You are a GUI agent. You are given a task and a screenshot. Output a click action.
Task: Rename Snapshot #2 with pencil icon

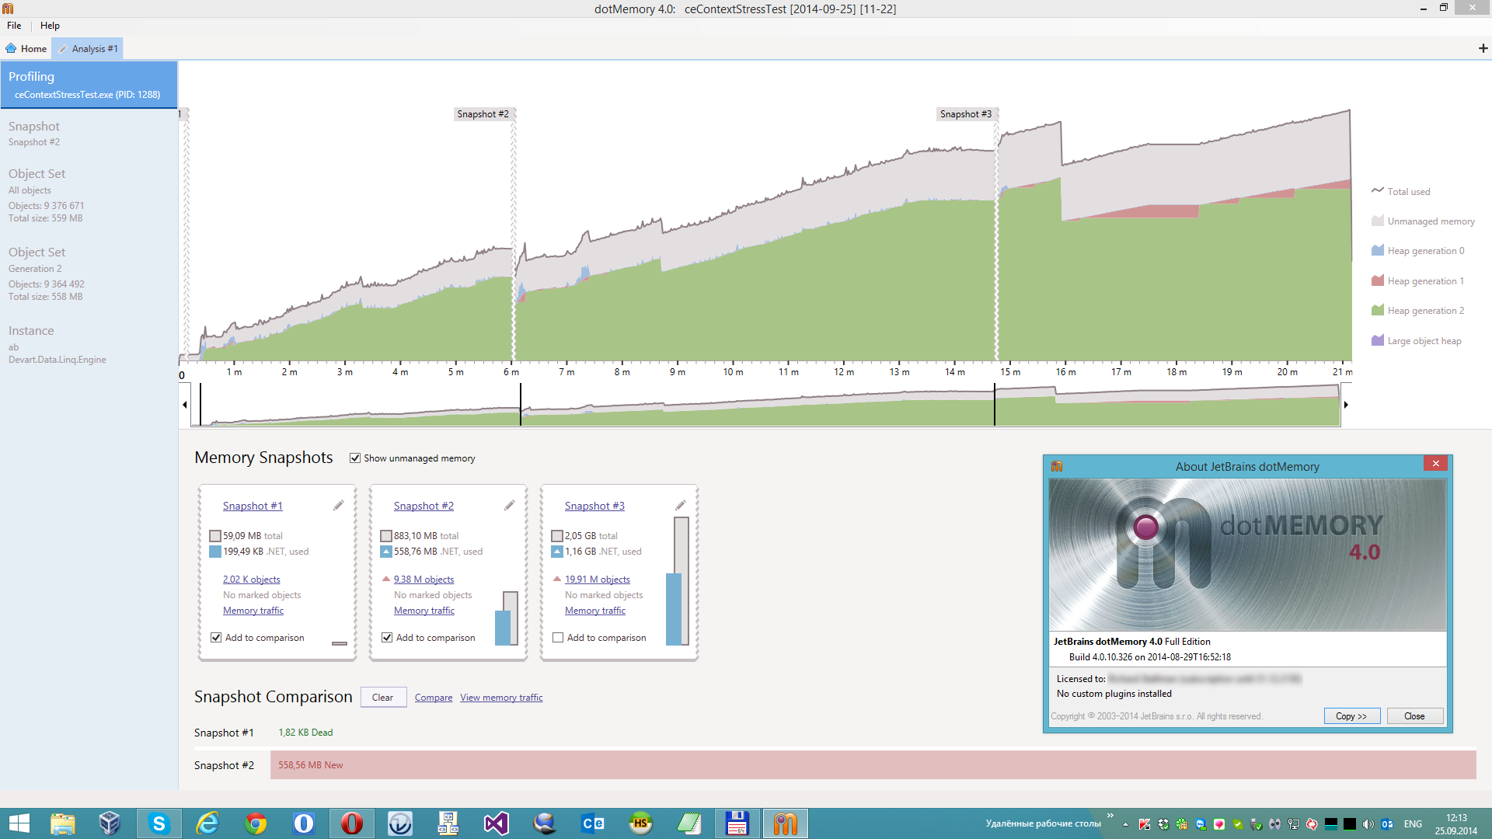tap(510, 506)
